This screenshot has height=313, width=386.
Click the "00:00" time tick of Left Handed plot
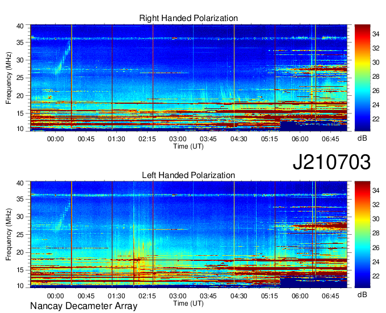[56, 296]
